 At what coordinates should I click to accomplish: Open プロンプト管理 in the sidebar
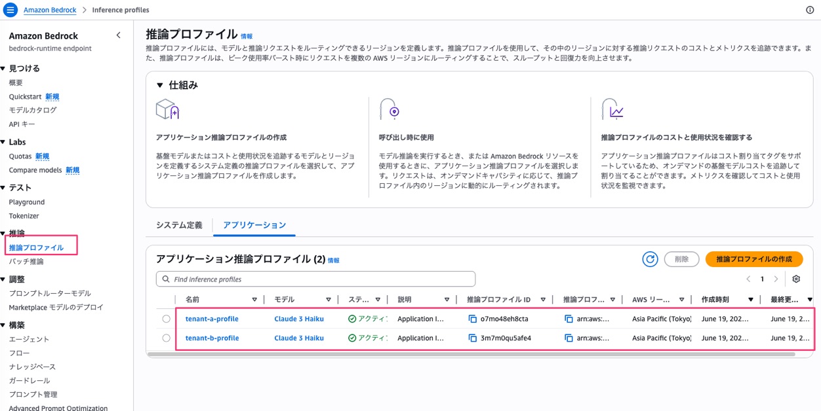33,394
